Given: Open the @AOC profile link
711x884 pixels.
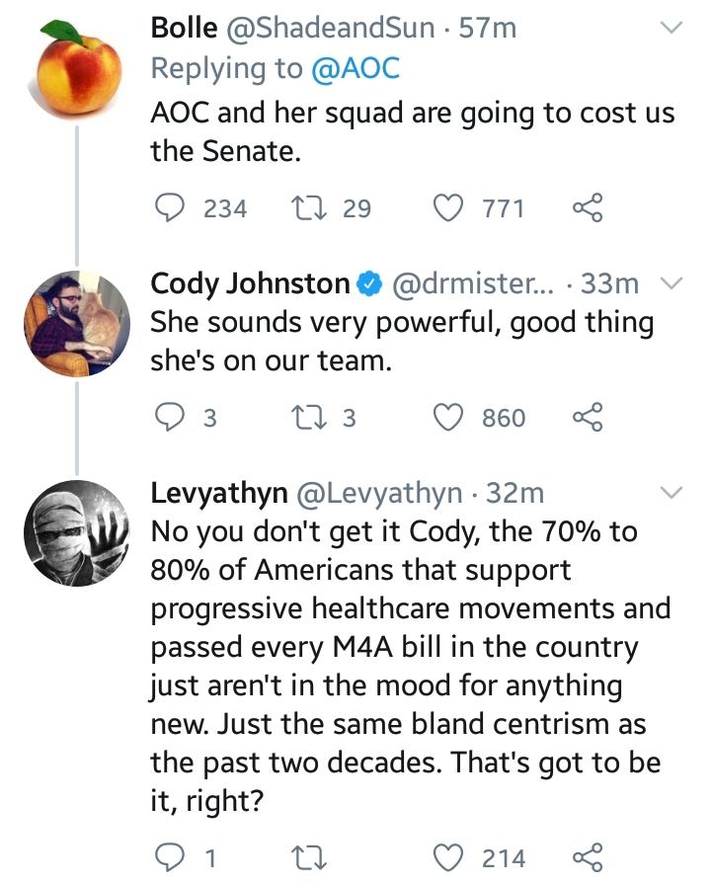Looking at the screenshot, I should (355, 68).
